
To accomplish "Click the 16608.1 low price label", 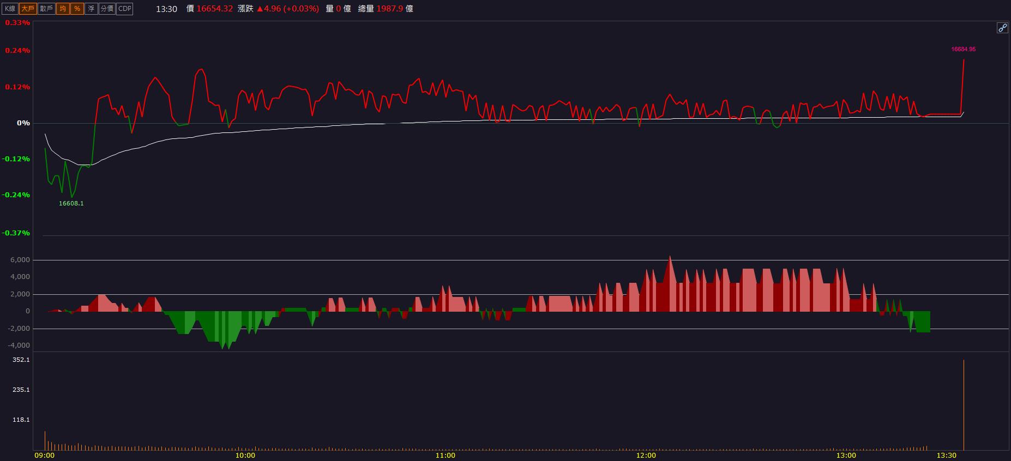I will tap(71, 203).
